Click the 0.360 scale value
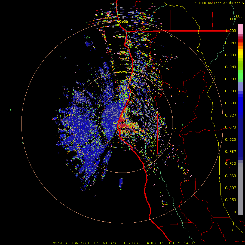Screen dimensions: 245x245 (231, 176)
